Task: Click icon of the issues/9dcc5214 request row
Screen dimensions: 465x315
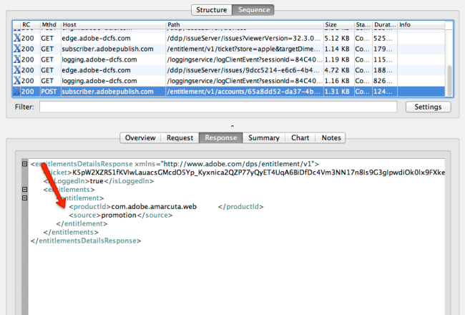Action: (x=17, y=70)
